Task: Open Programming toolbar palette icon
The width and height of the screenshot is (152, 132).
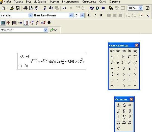Action: tap(38, 23)
